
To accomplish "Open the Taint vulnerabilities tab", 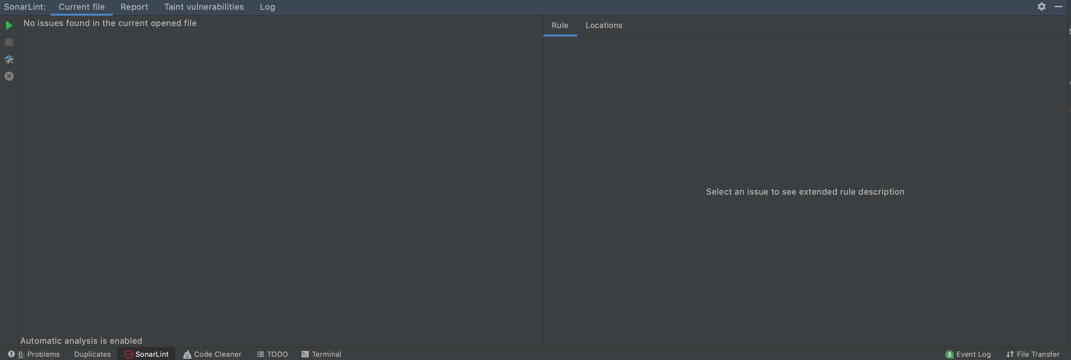I will point(204,7).
